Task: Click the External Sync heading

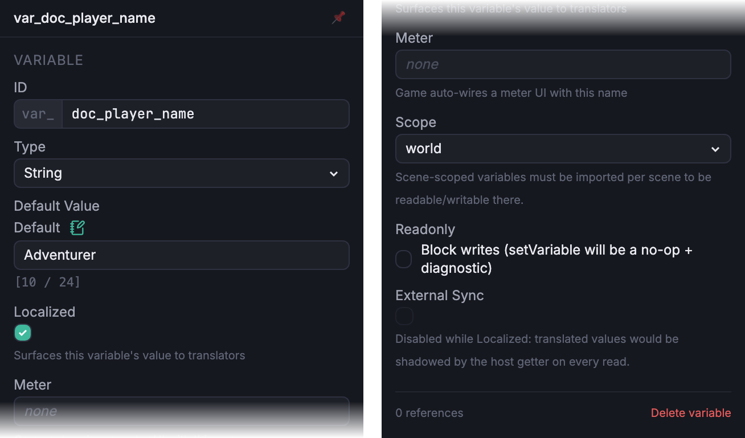Action: tap(440, 296)
